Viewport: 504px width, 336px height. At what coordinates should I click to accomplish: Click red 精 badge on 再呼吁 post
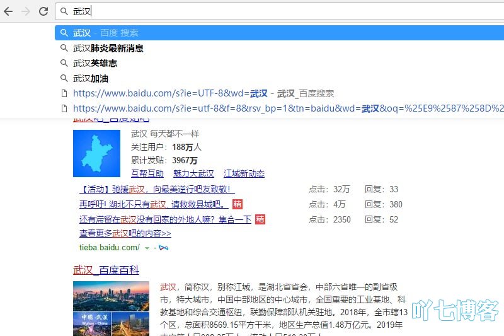pos(238,204)
